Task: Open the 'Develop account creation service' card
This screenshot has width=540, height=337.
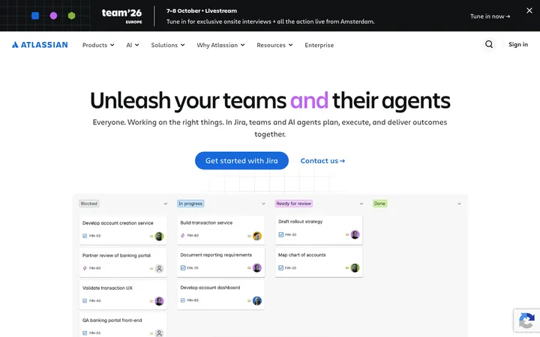Action: pyautogui.click(x=123, y=230)
